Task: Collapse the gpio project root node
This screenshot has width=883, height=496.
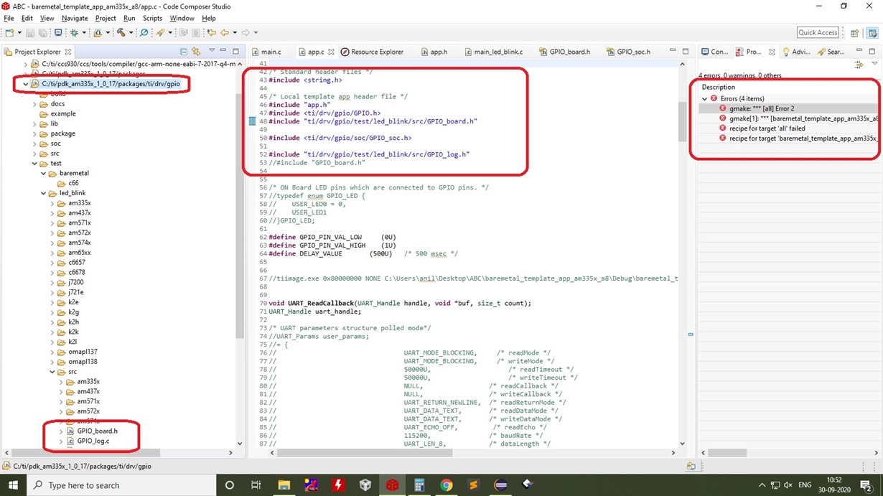Action: (x=26, y=84)
